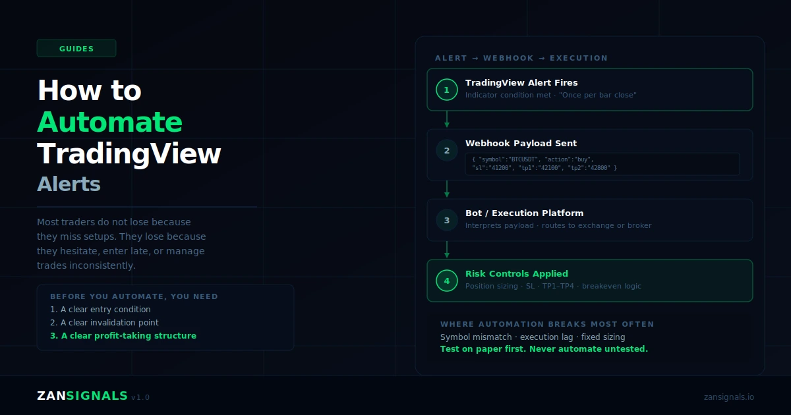791x415 pixels.
Task: Click 'Test on paper first' warning text
Action: click(544, 349)
